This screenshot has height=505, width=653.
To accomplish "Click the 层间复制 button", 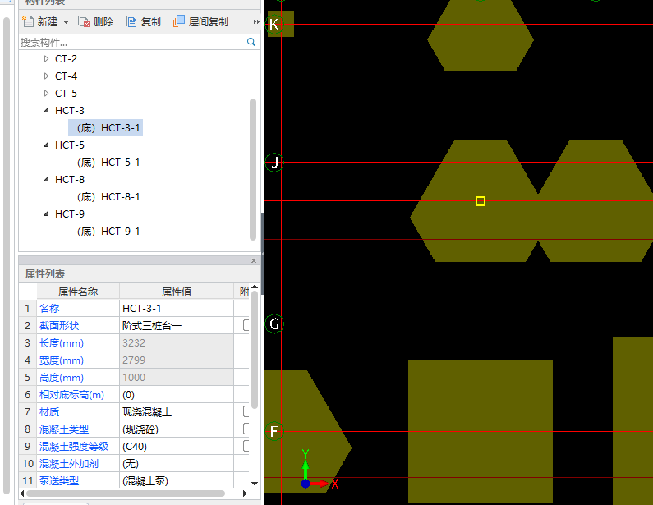I will pos(200,21).
